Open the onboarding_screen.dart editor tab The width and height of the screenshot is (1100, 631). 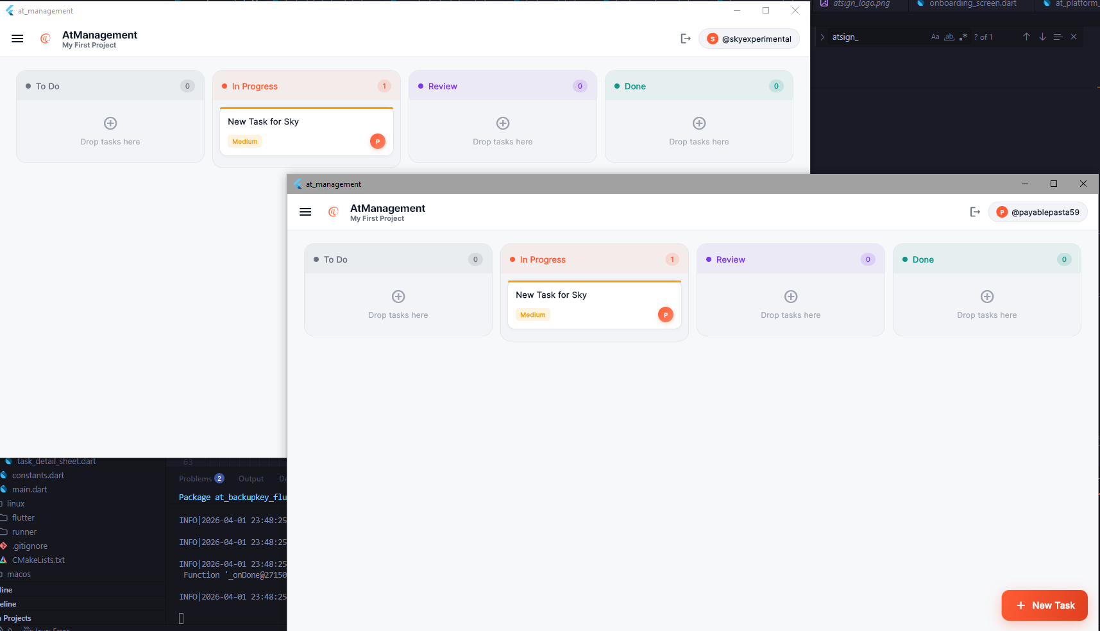[972, 4]
